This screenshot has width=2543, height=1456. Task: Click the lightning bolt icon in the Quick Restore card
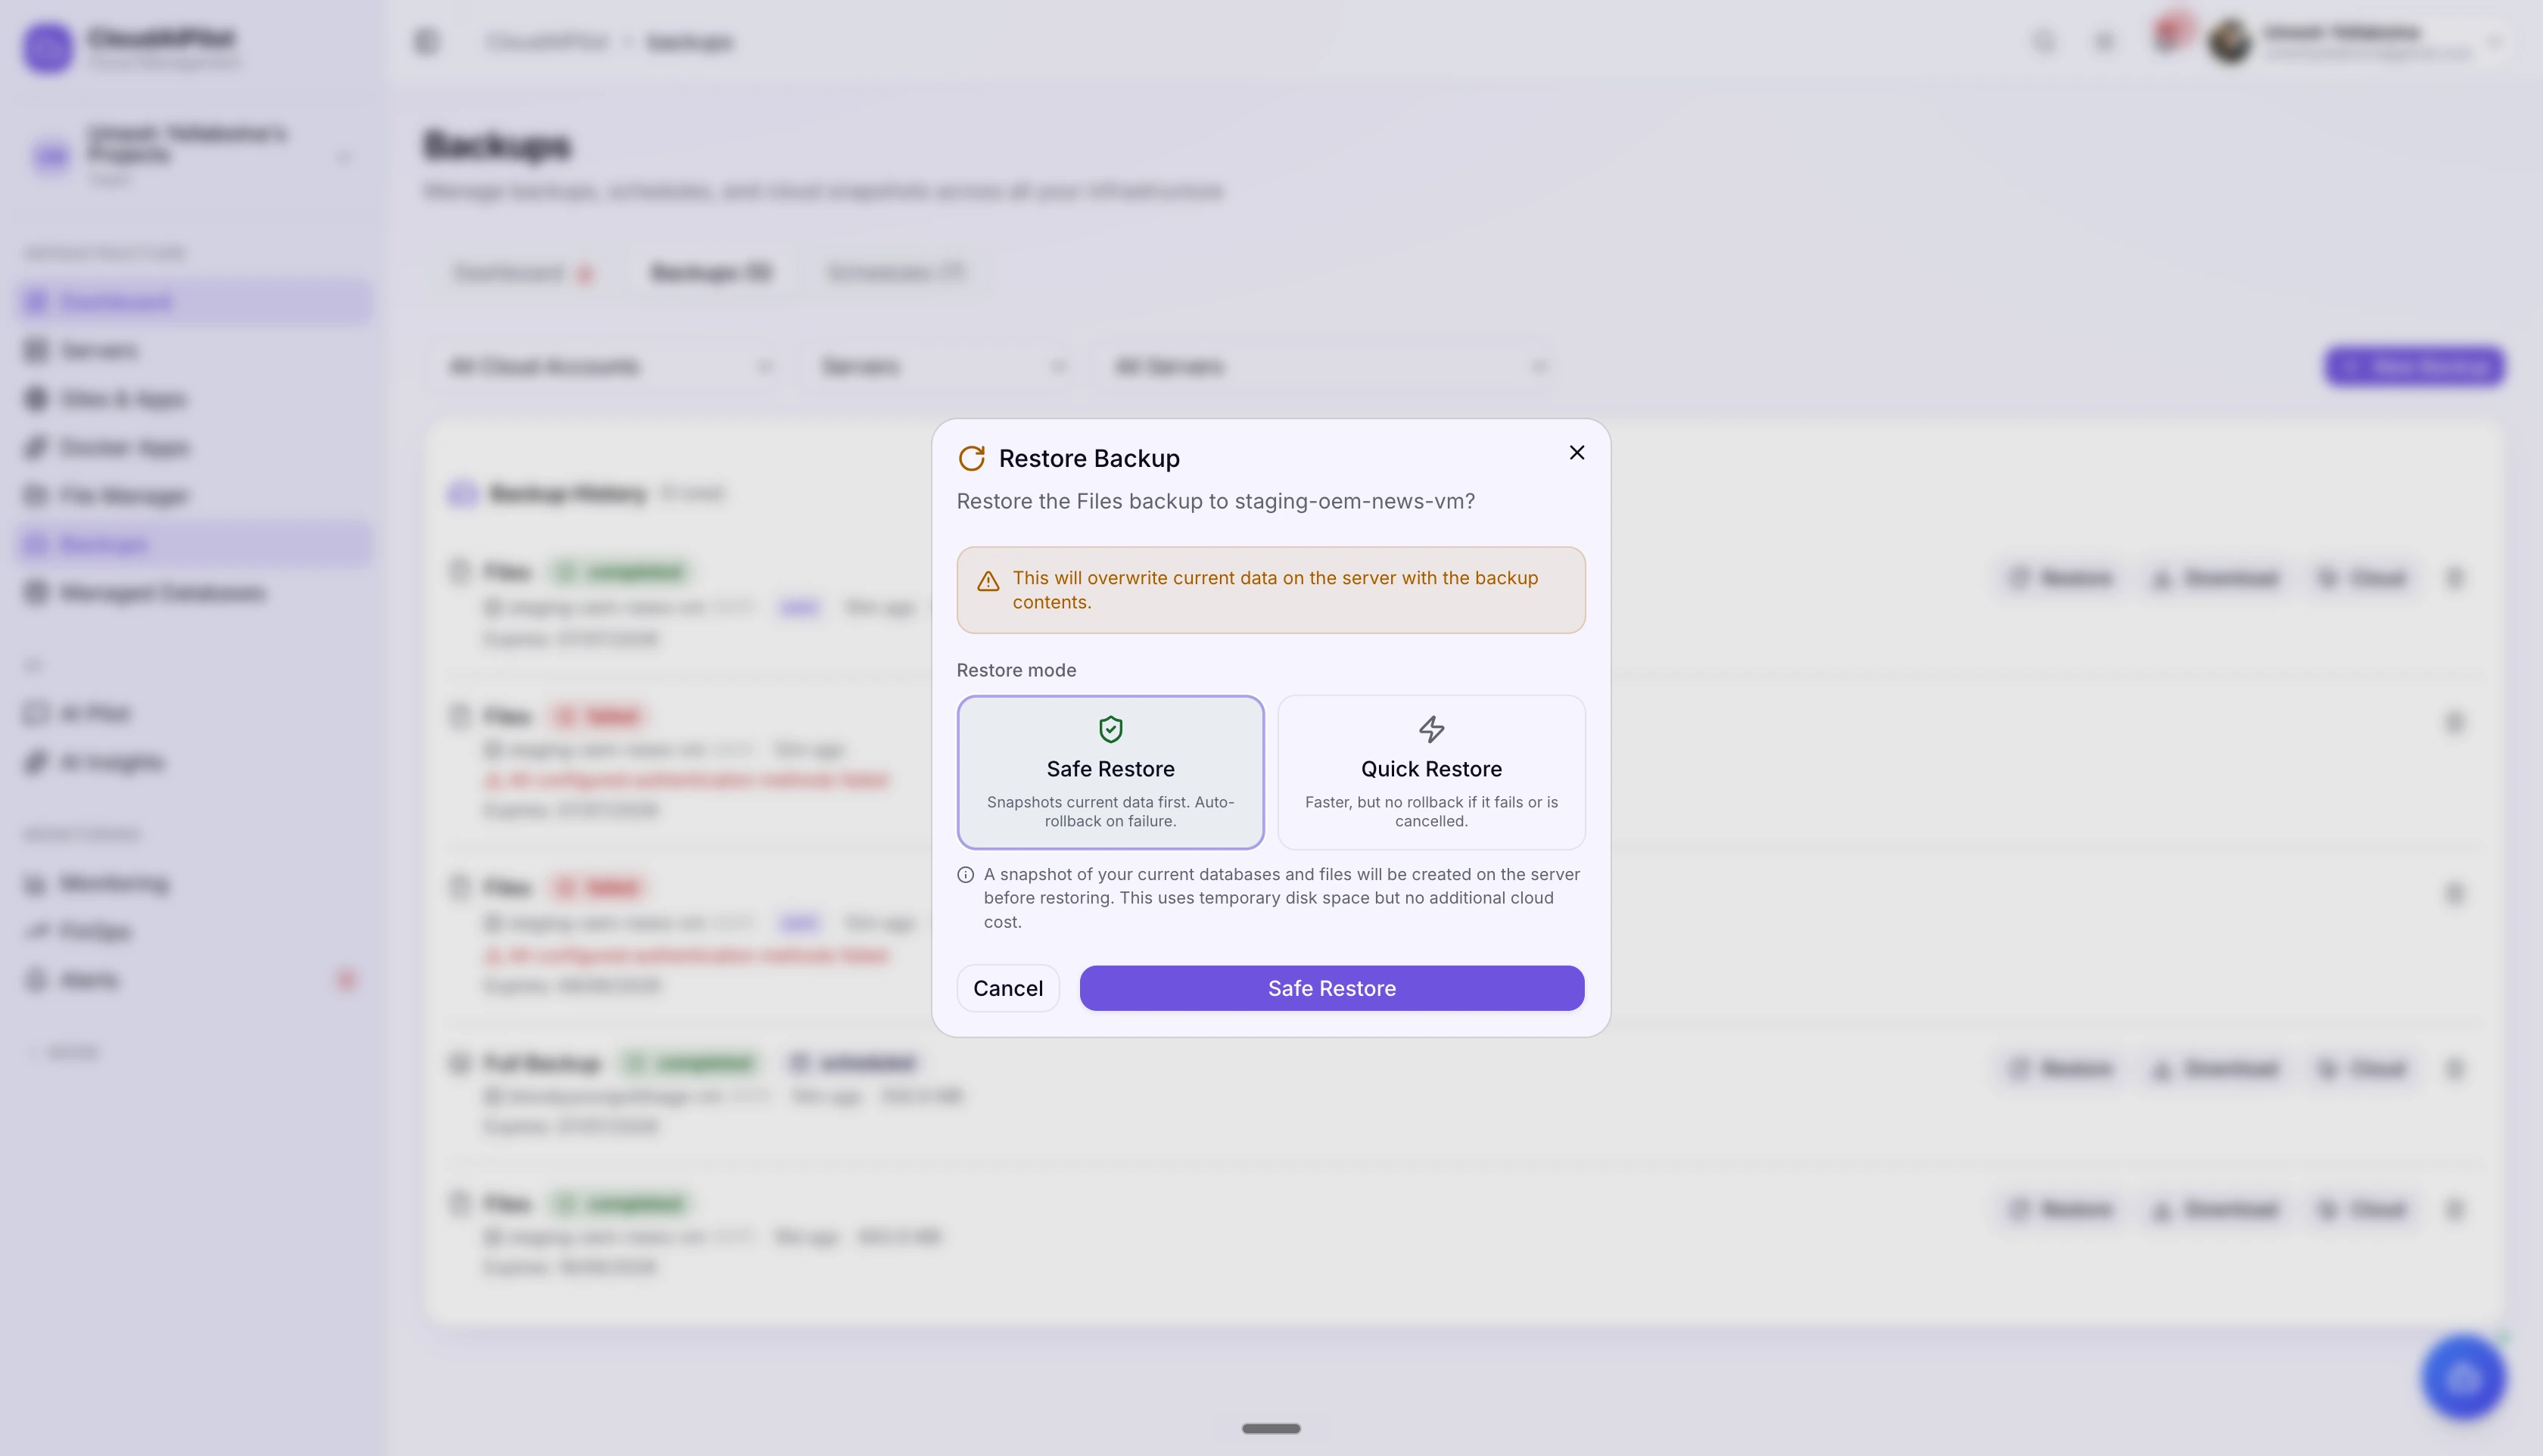click(1431, 729)
